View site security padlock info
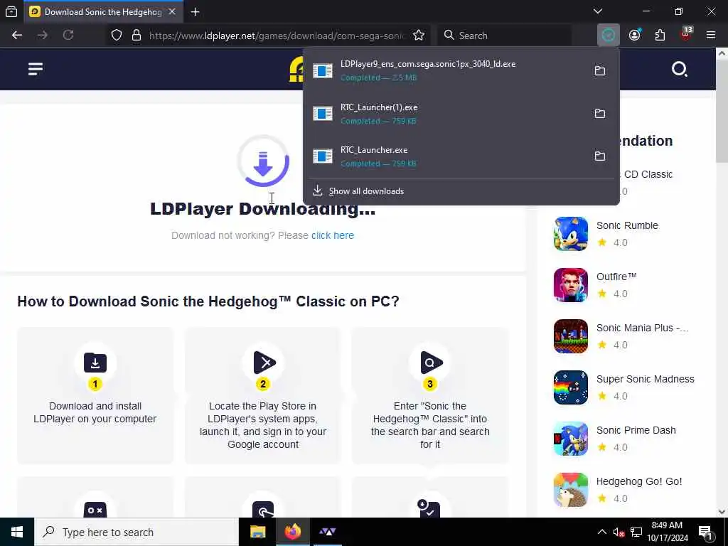The width and height of the screenshot is (728, 546). pyautogui.click(x=136, y=36)
